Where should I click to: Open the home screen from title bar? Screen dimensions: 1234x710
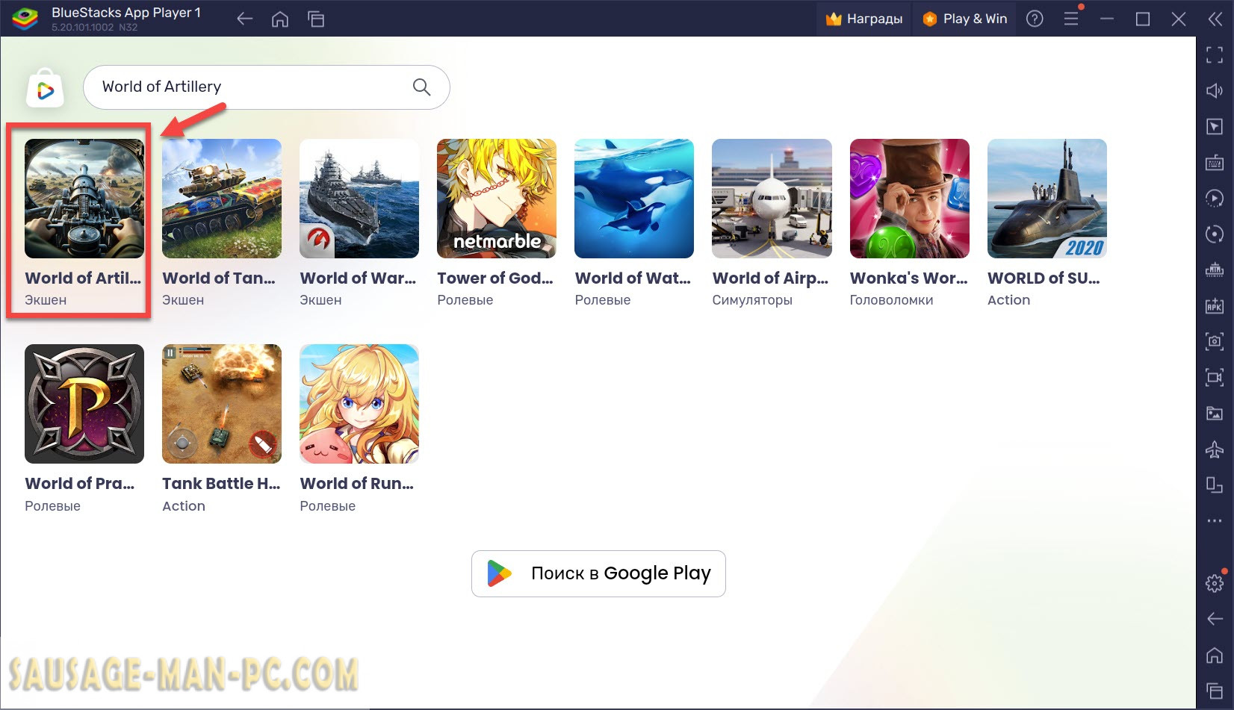(x=280, y=19)
